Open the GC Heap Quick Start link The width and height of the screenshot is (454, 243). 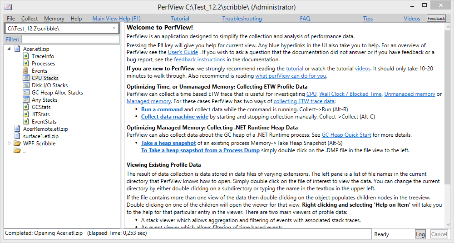pos(346,135)
